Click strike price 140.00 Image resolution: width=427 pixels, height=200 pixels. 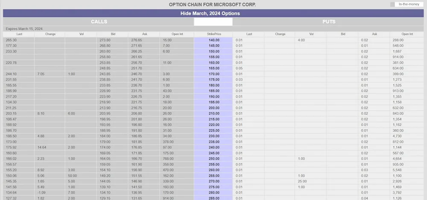(x=214, y=40)
